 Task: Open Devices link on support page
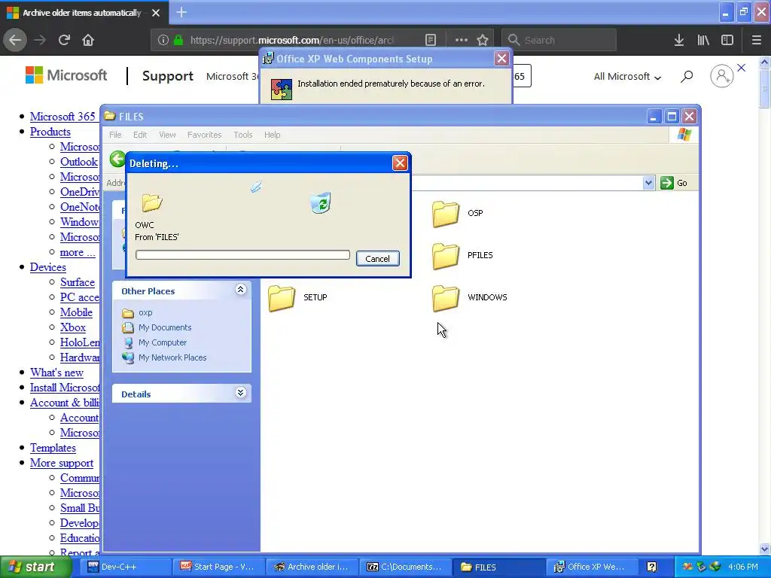pos(47,267)
